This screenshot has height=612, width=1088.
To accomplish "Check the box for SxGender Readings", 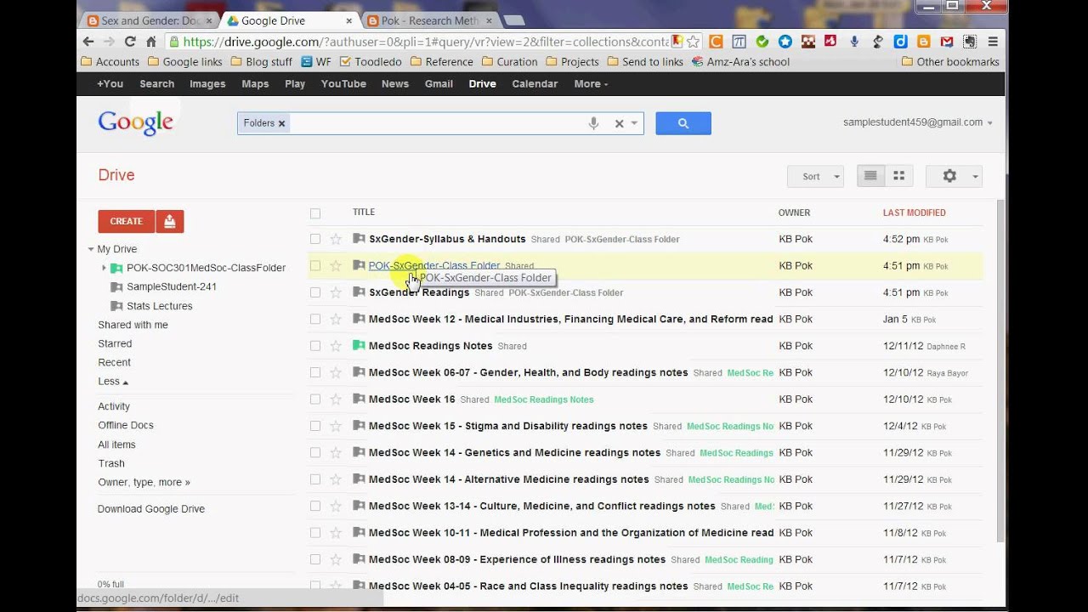I will pyautogui.click(x=315, y=292).
